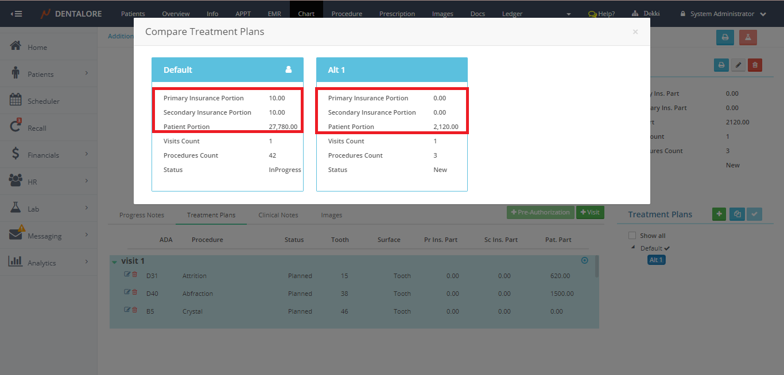Open the System Administrator user dropdown
This screenshot has height=375, width=784.
(723, 14)
